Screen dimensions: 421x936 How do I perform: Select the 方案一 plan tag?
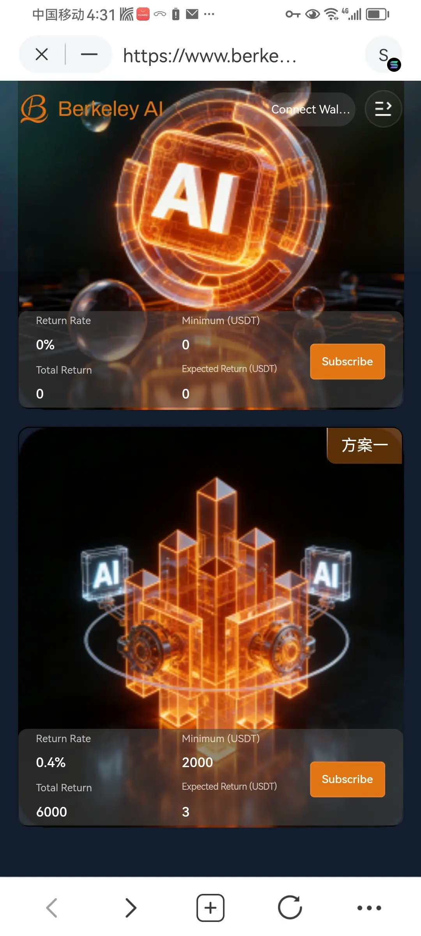[364, 445]
